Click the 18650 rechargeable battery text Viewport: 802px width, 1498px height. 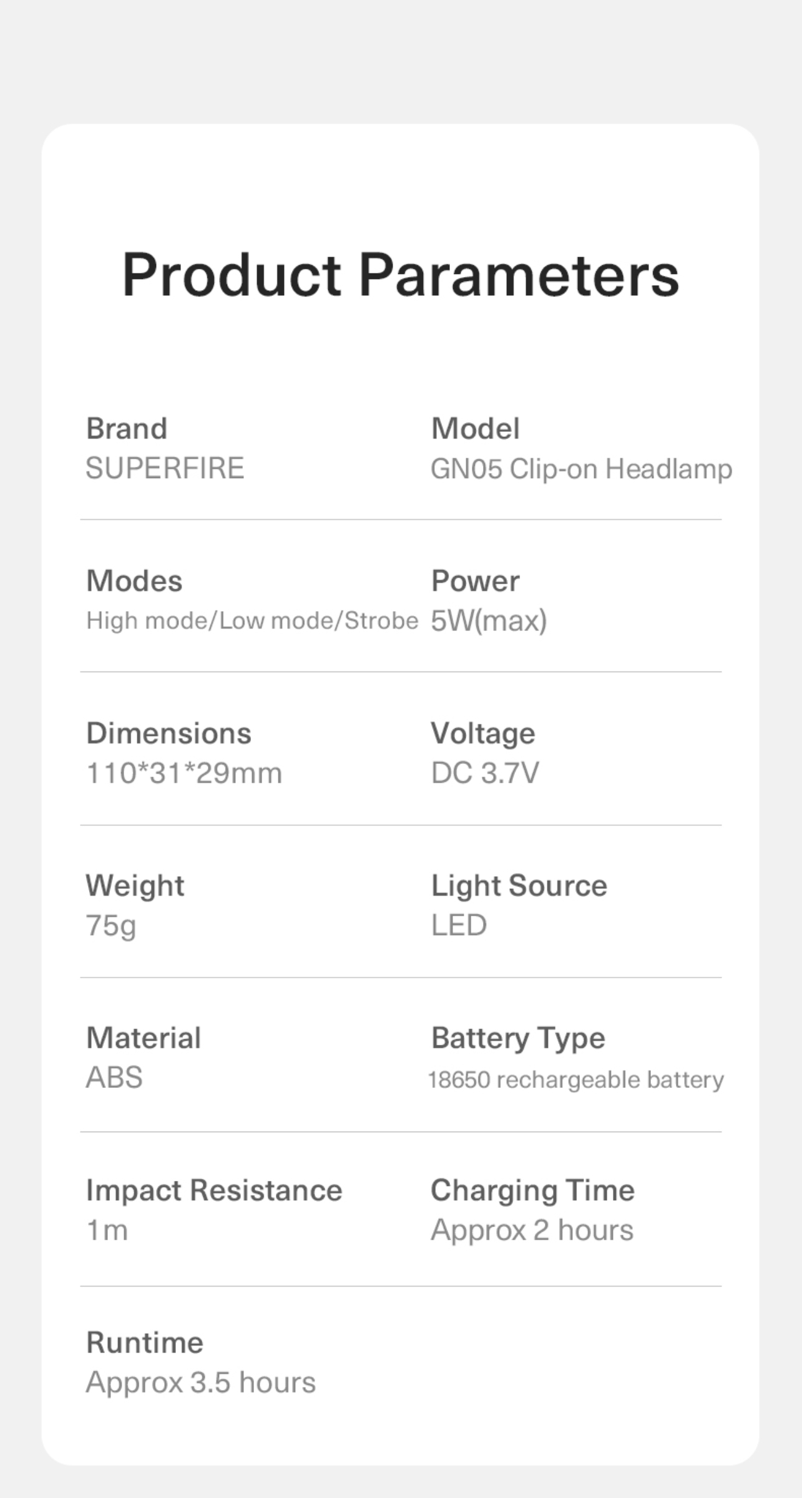pos(575,1080)
